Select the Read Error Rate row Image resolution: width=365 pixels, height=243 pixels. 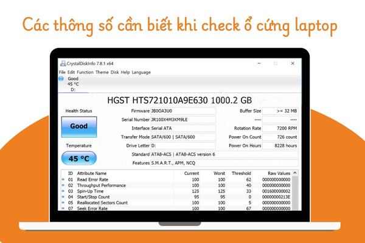point(176,180)
